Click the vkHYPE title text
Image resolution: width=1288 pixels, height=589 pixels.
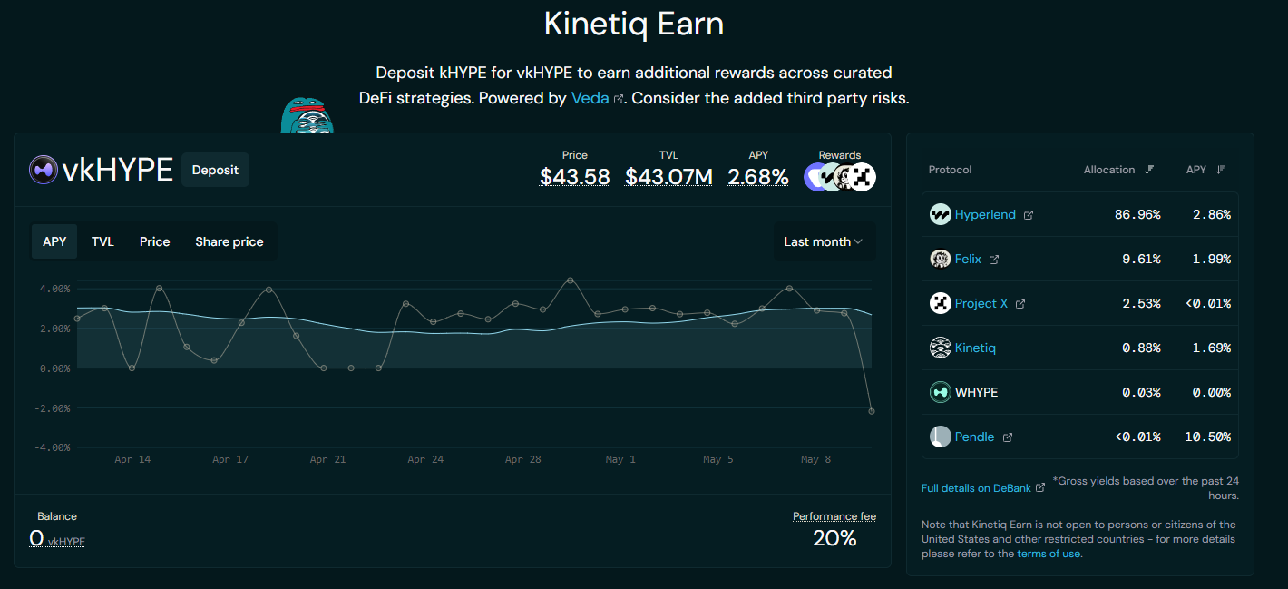117,170
